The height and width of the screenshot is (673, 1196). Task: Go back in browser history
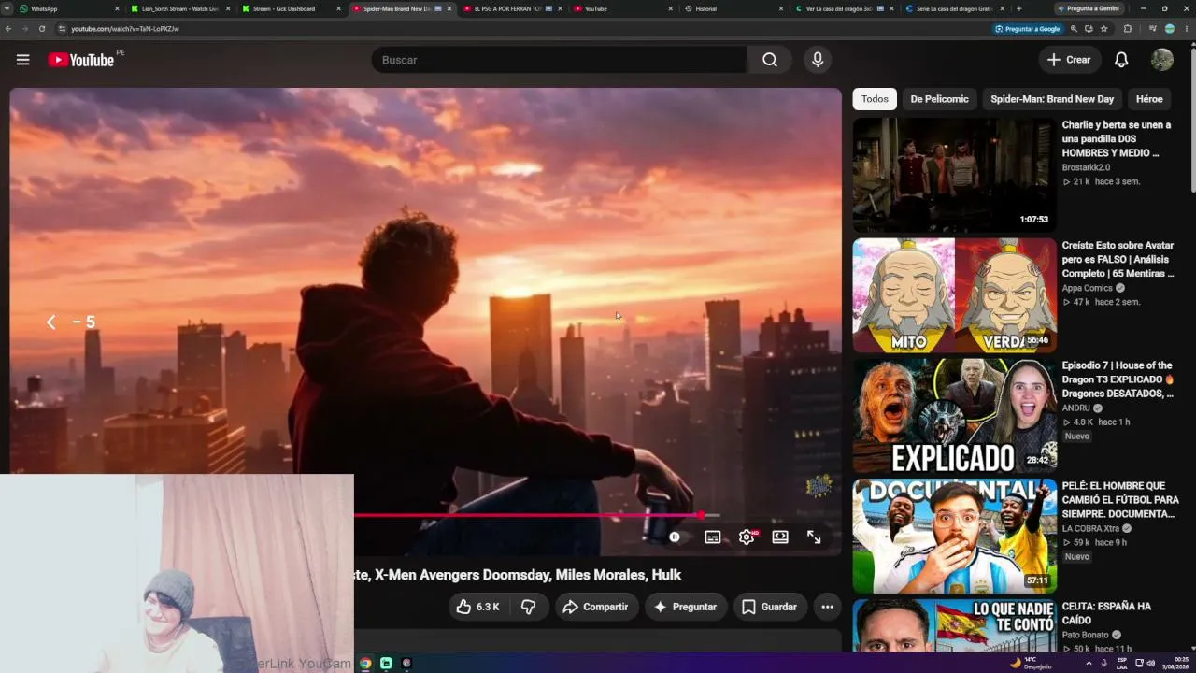[x=8, y=29]
